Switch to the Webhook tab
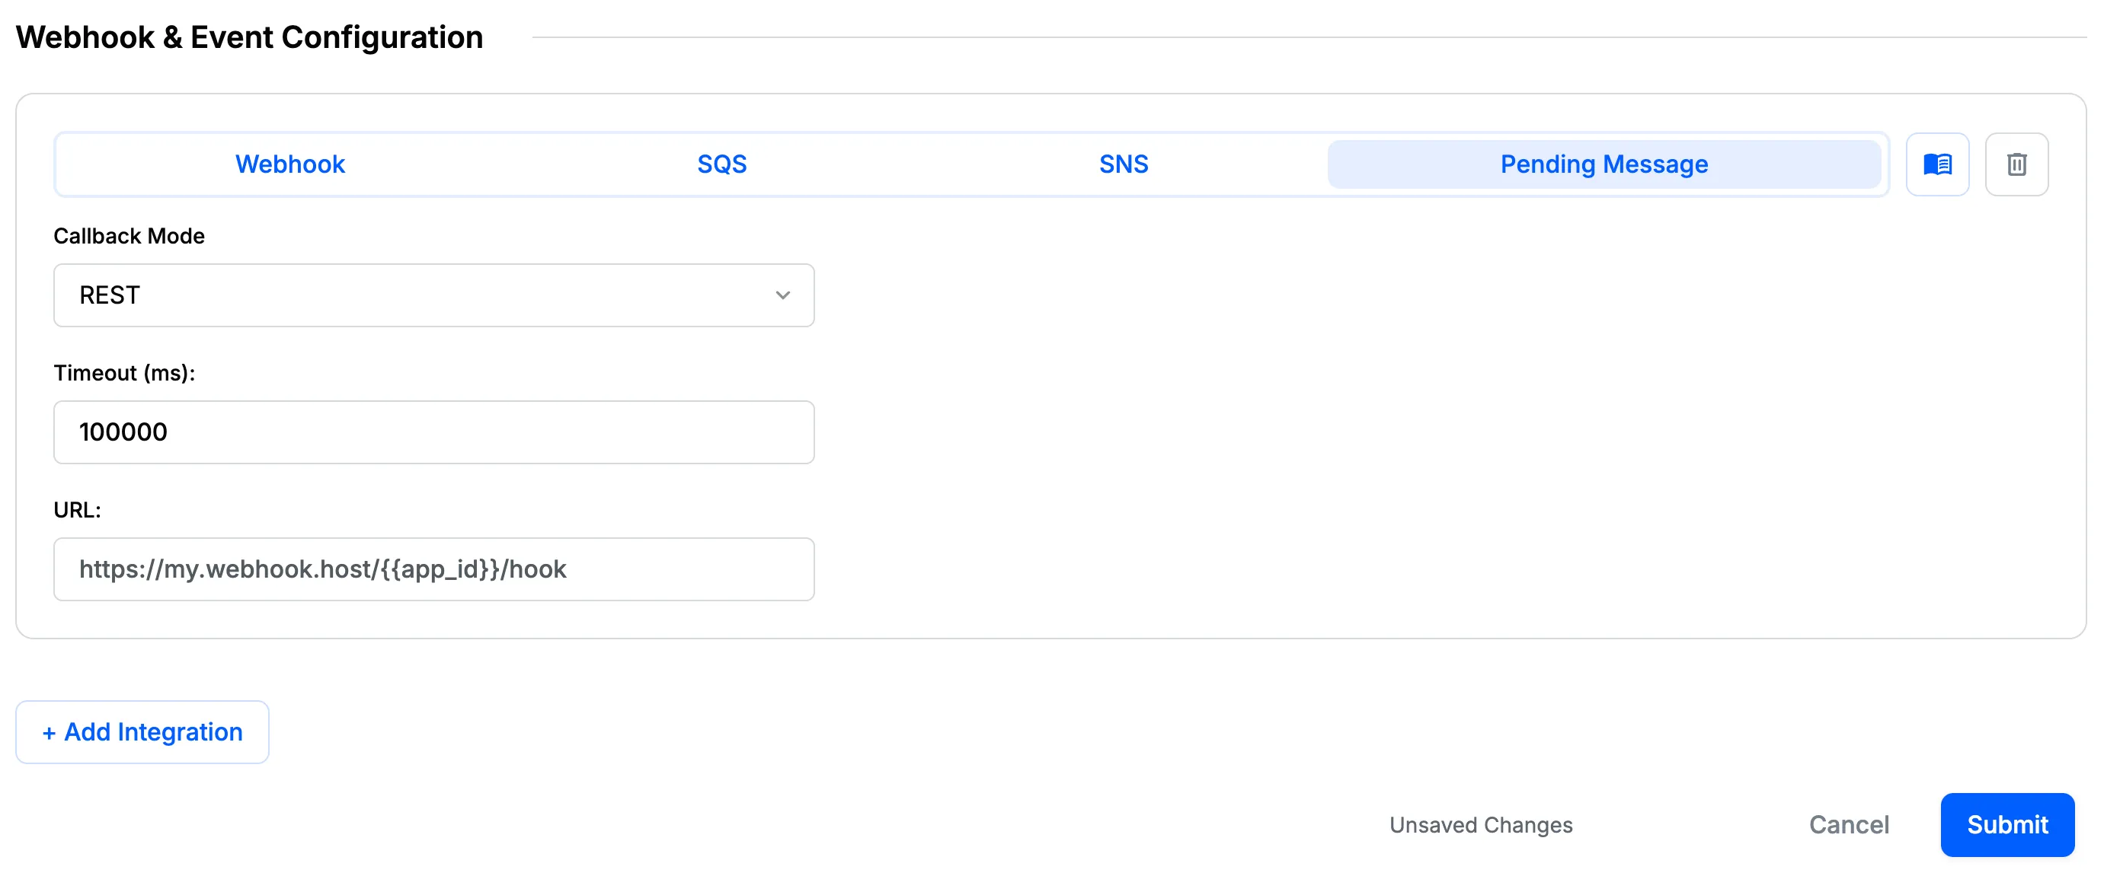 coord(290,164)
